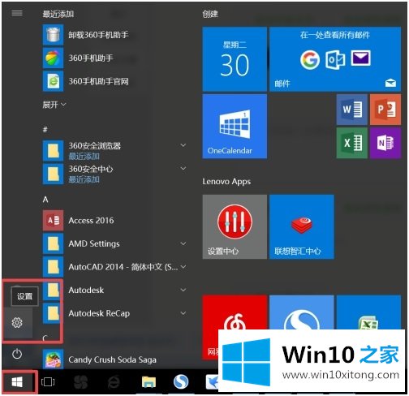Open Task View on the taskbar

tap(48, 382)
